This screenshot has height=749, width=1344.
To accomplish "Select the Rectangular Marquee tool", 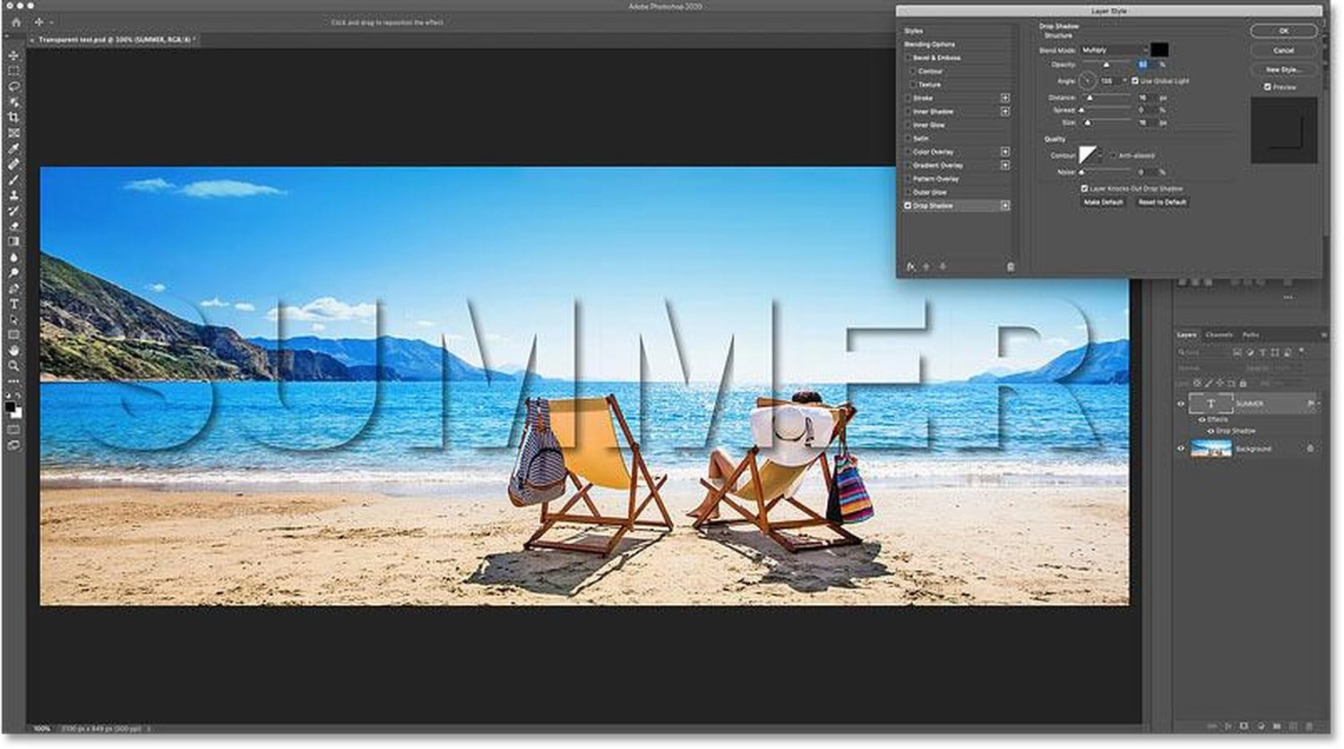I will point(13,71).
